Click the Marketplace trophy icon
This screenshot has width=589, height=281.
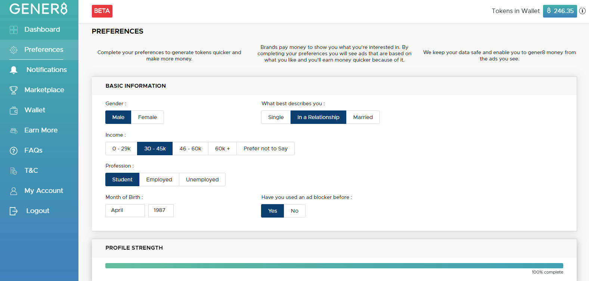pos(14,90)
